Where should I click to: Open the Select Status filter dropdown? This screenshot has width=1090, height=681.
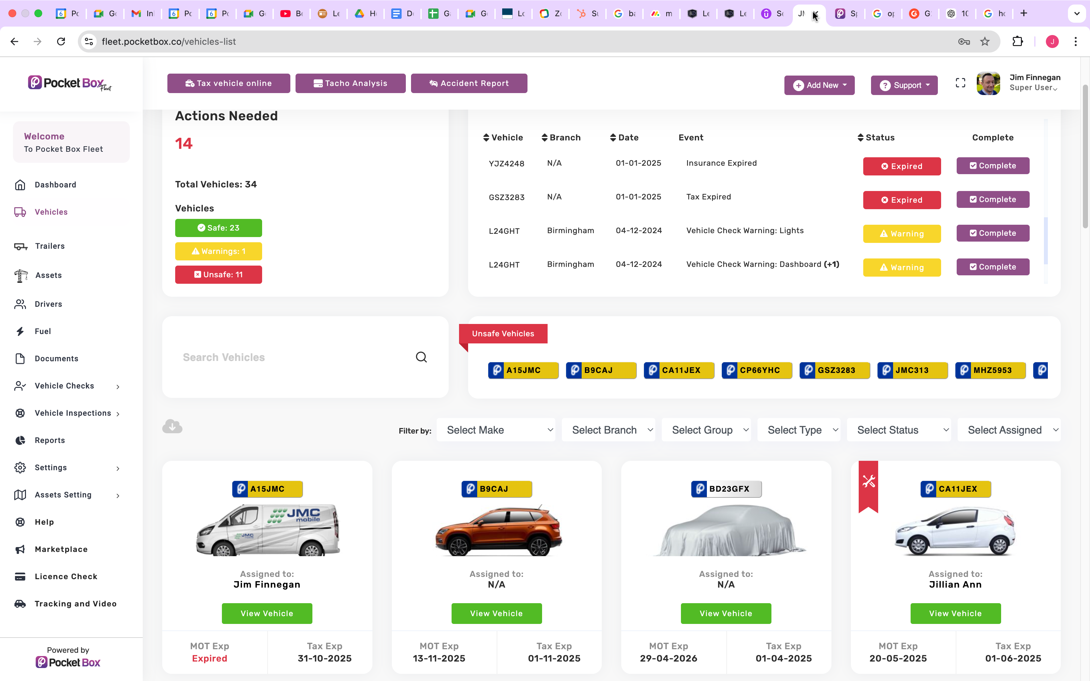tap(899, 430)
